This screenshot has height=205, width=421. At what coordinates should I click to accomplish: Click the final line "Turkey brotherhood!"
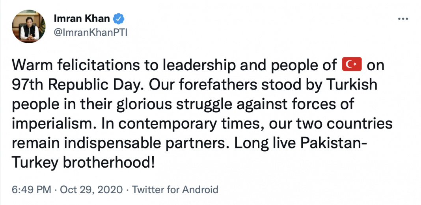point(81,162)
